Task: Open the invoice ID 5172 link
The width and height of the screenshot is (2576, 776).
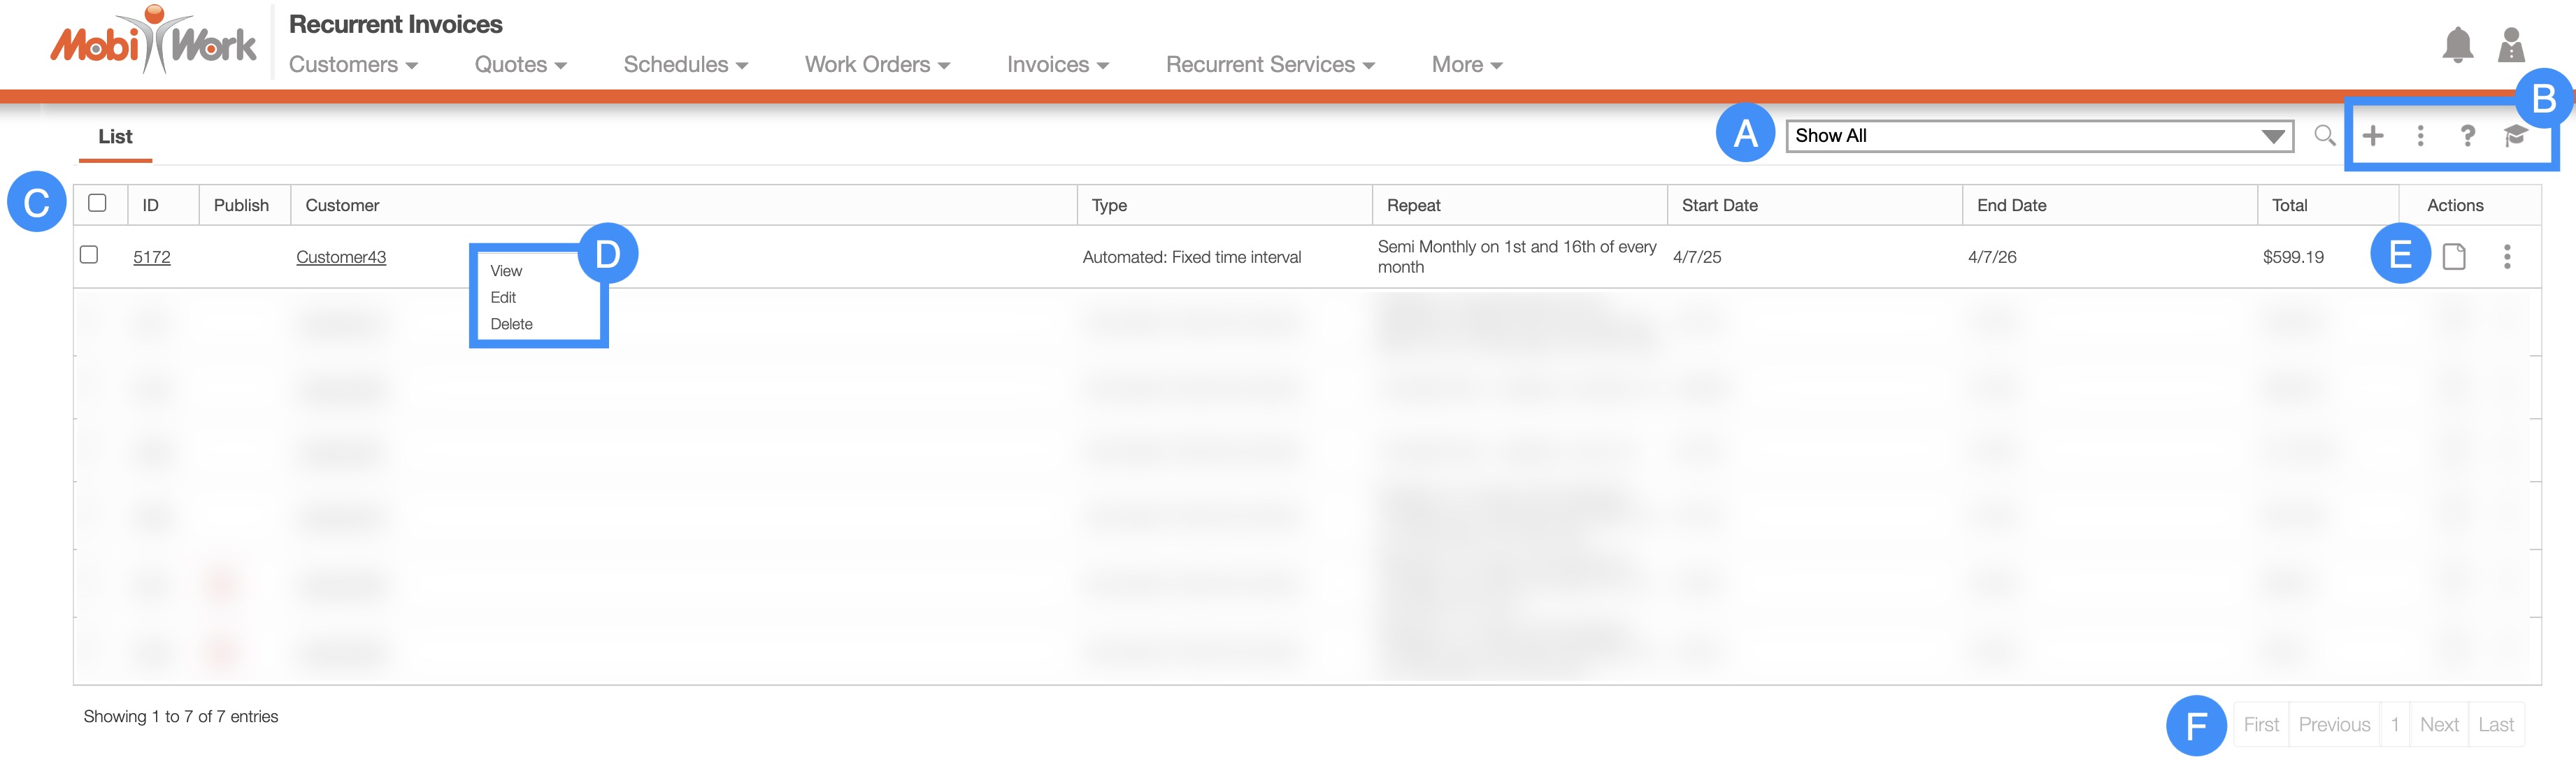Action: [x=152, y=257]
